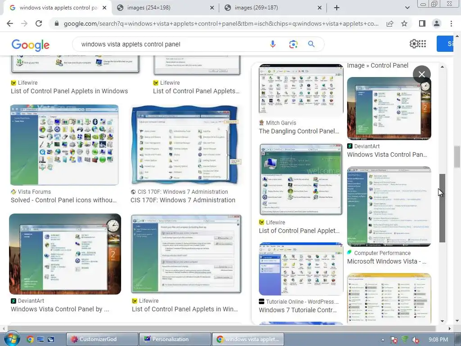Click preview panel scroll down arrow
This screenshot has width=461, height=346.
tap(442, 321)
